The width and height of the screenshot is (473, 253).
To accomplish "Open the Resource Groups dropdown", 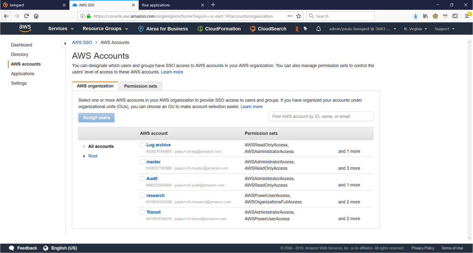I will [x=105, y=29].
